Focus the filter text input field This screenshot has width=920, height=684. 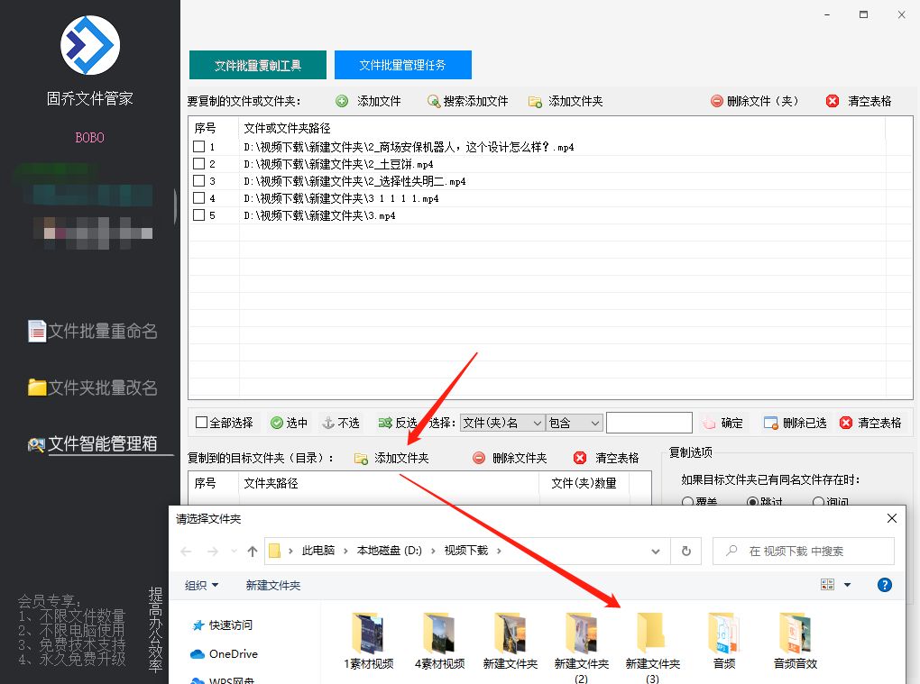pyautogui.click(x=649, y=423)
